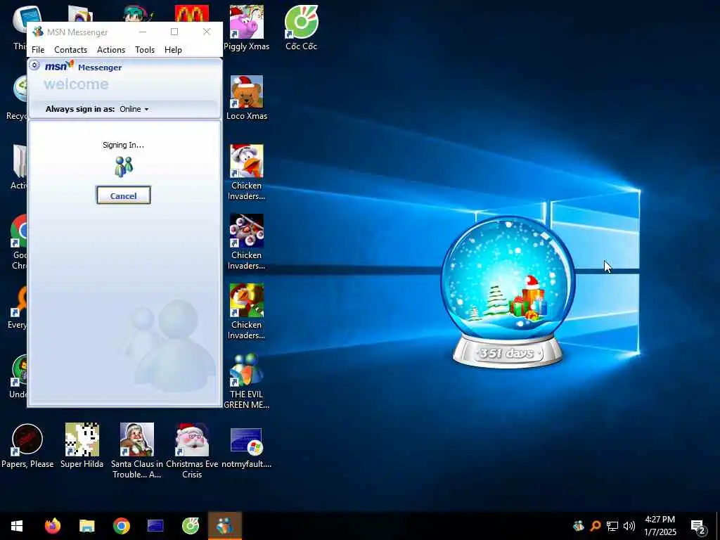
Task: Open the Action Center notifications icon
Action: click(x=698, y=526)
